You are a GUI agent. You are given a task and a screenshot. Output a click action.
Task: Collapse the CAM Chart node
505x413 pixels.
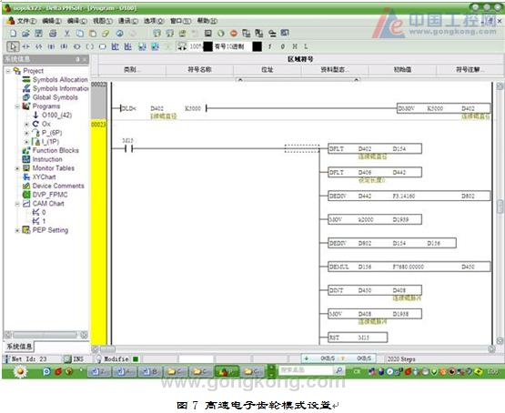pos(17,204)
